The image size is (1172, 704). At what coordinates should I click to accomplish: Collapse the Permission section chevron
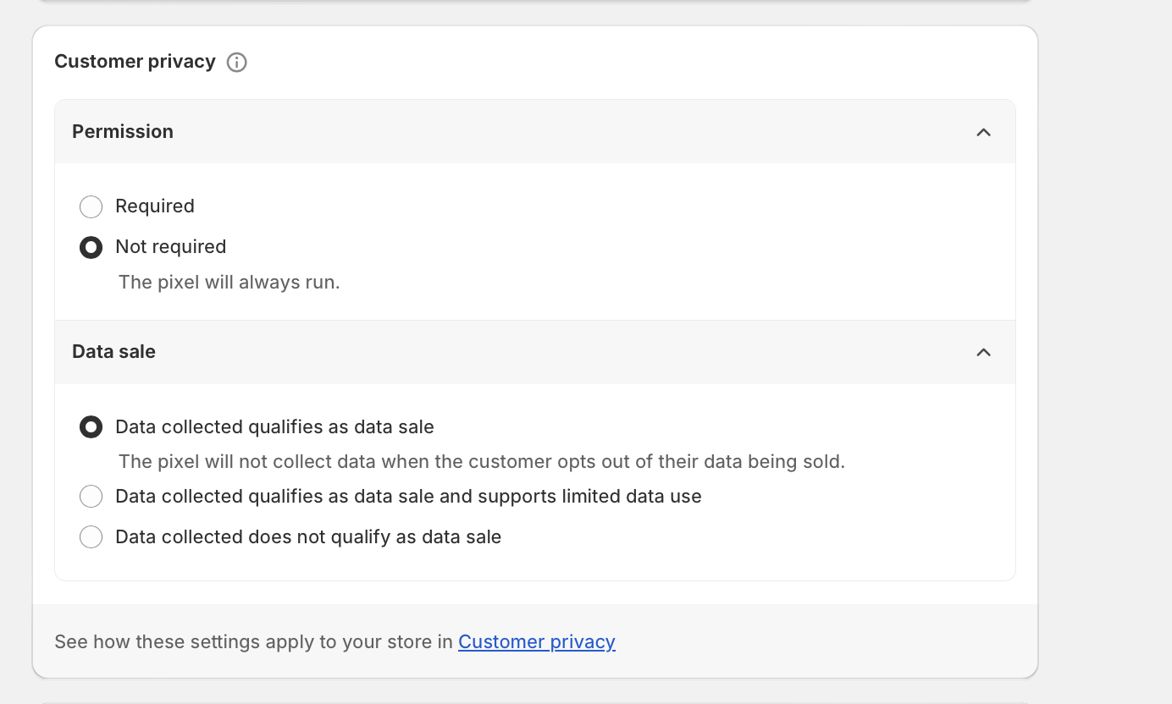[983, 132]
